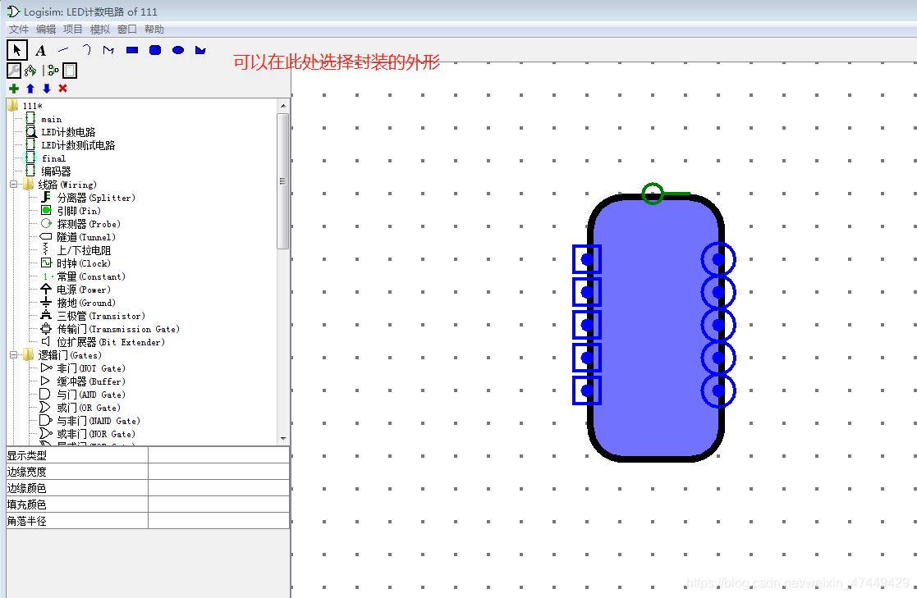Select the polygon tool
The height and width of the screenshot is (598, 917).
(200, 50)
